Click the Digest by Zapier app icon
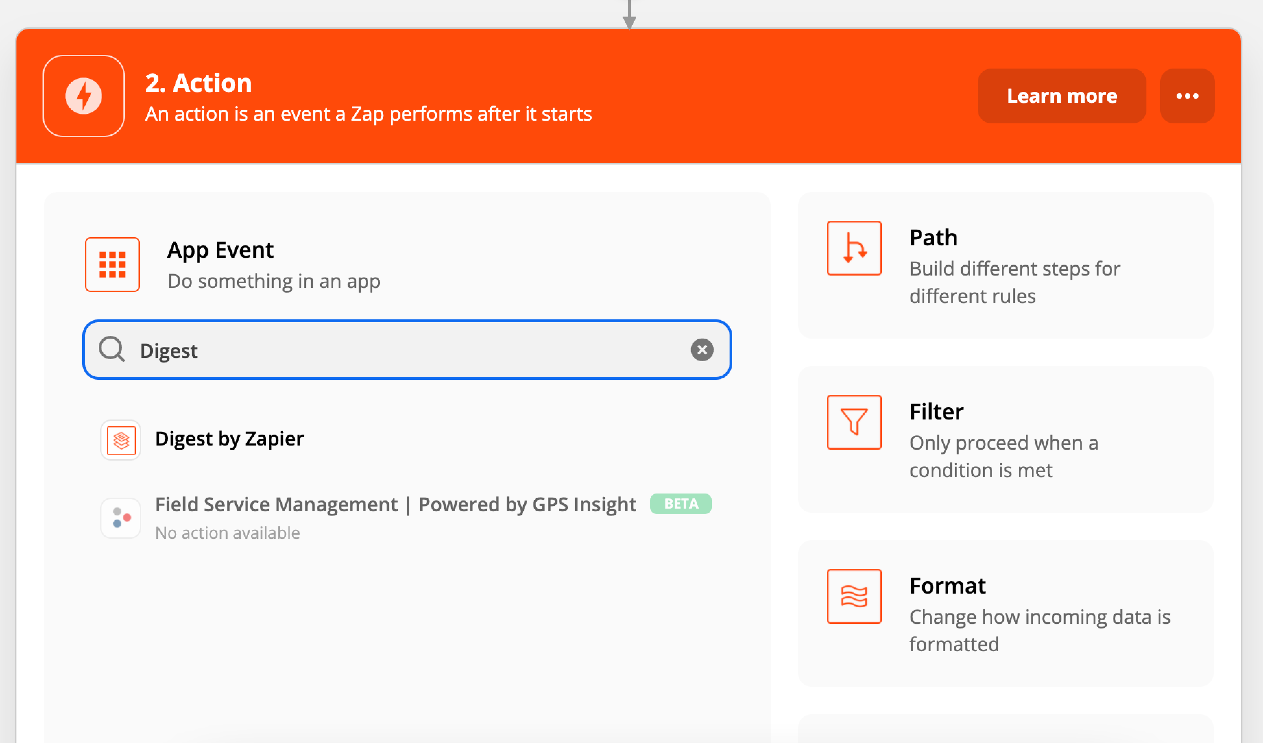This screenshot has height=743, width=1263. 121,440
